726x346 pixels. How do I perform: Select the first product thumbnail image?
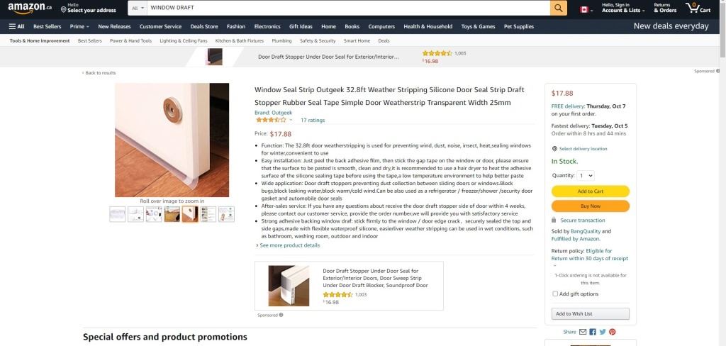[117, 214]
